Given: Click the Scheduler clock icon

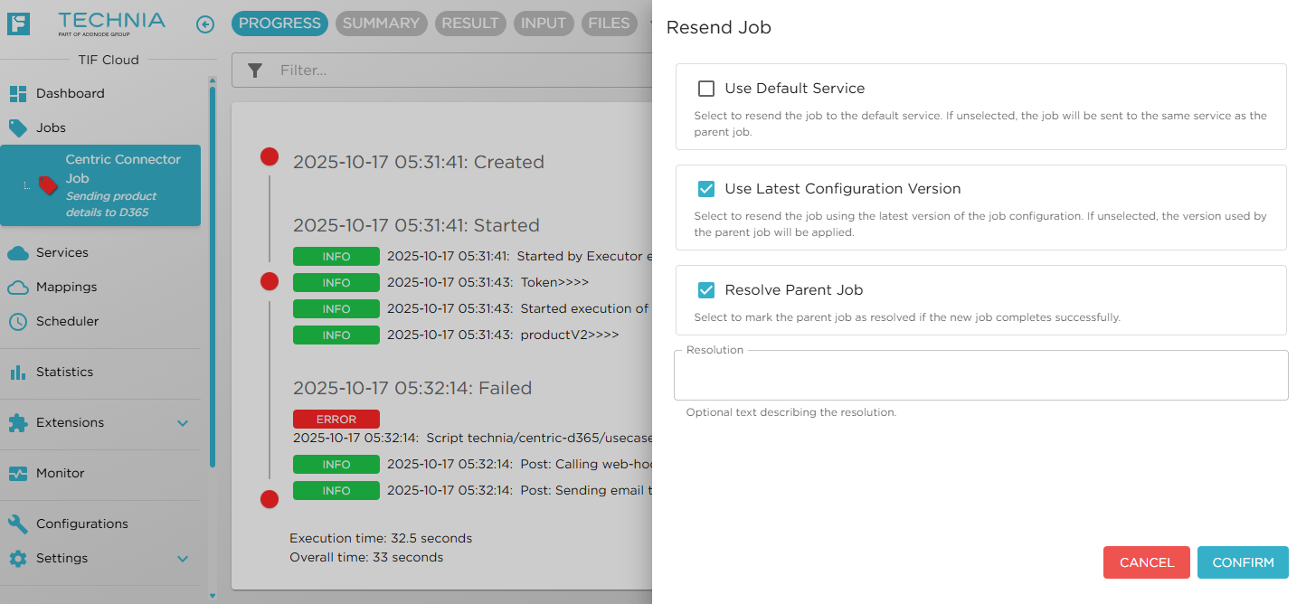Looking at the screenshot, I should point(18,322).
